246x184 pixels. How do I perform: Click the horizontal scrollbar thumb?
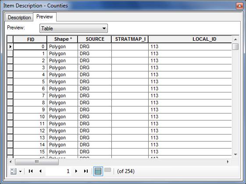click(37, 162)
